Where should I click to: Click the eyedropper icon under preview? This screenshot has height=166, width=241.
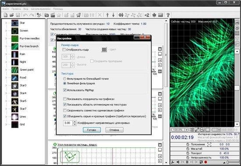[x=197, y=130]
